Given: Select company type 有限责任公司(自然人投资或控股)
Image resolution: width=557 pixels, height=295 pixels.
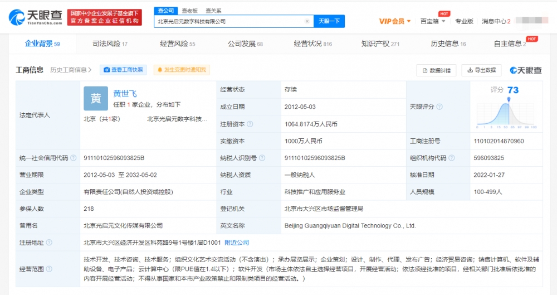Looking at the screenshot, I should coord(128,192).
